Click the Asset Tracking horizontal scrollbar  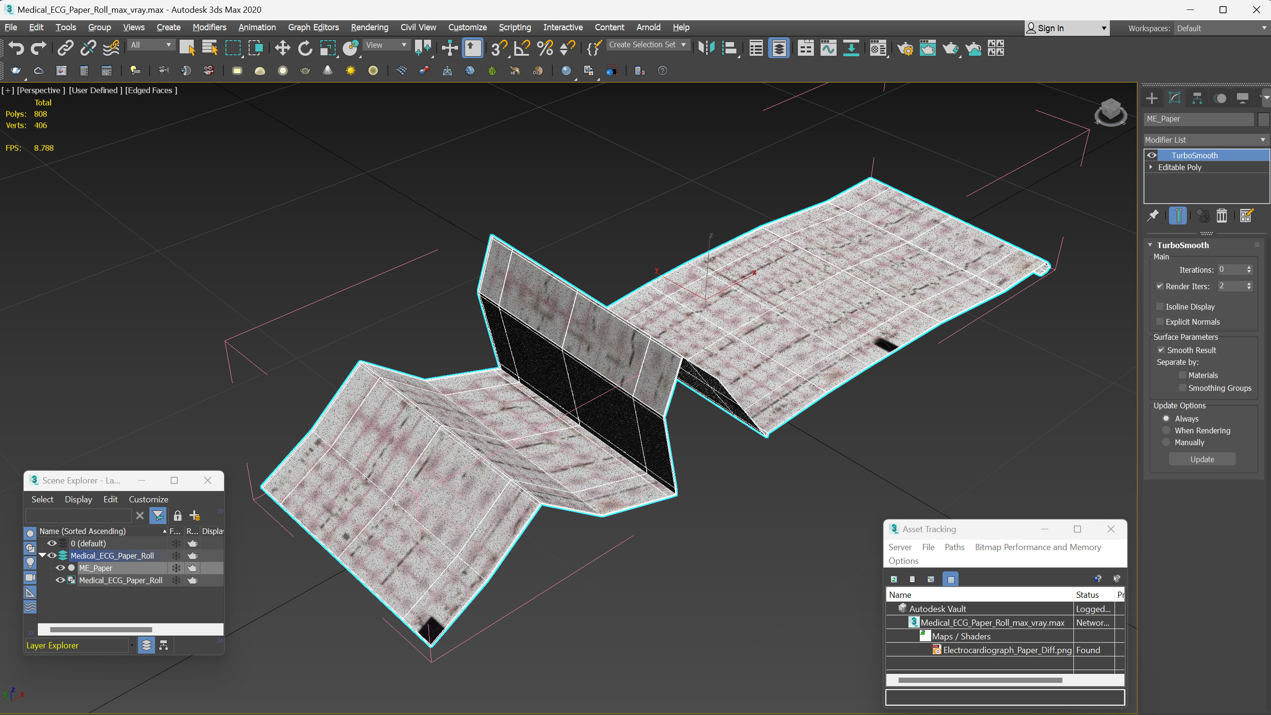pos(980,680)
